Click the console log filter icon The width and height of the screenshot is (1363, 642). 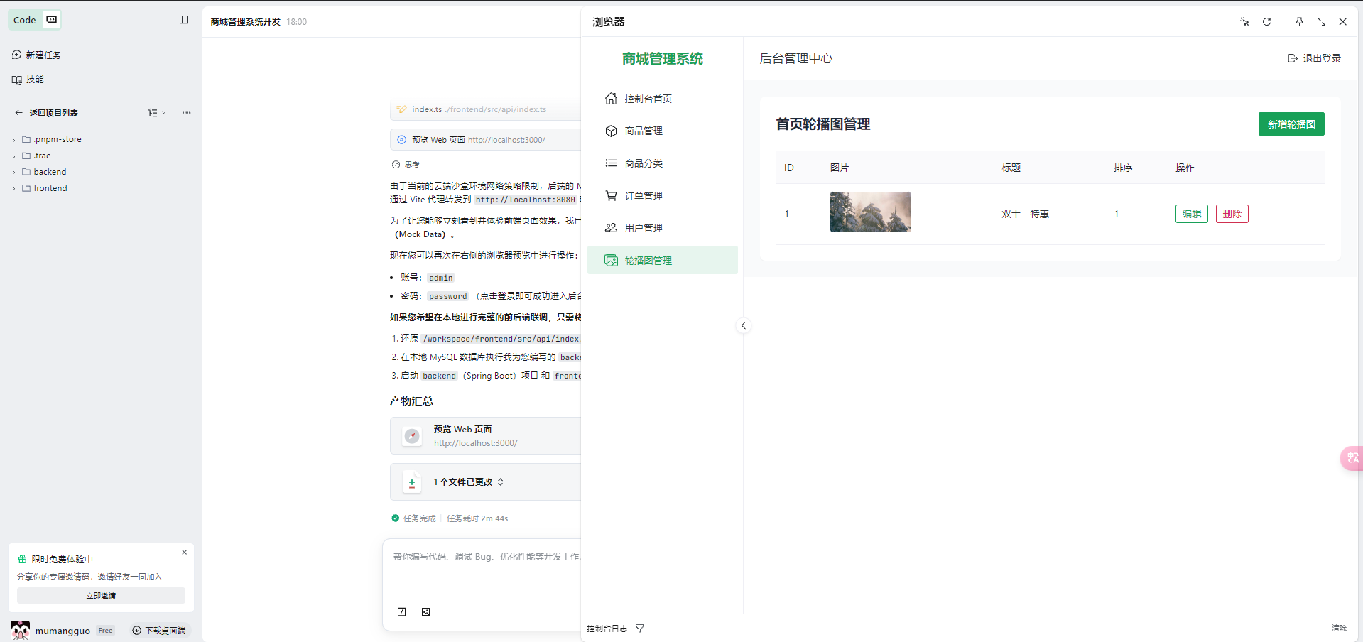639,629
